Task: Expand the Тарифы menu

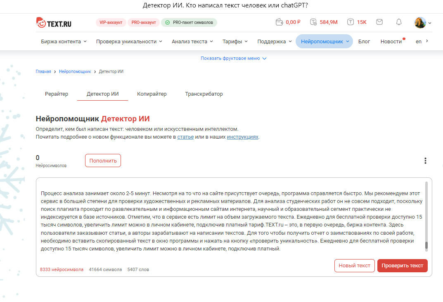Action: tap(235, 42)
